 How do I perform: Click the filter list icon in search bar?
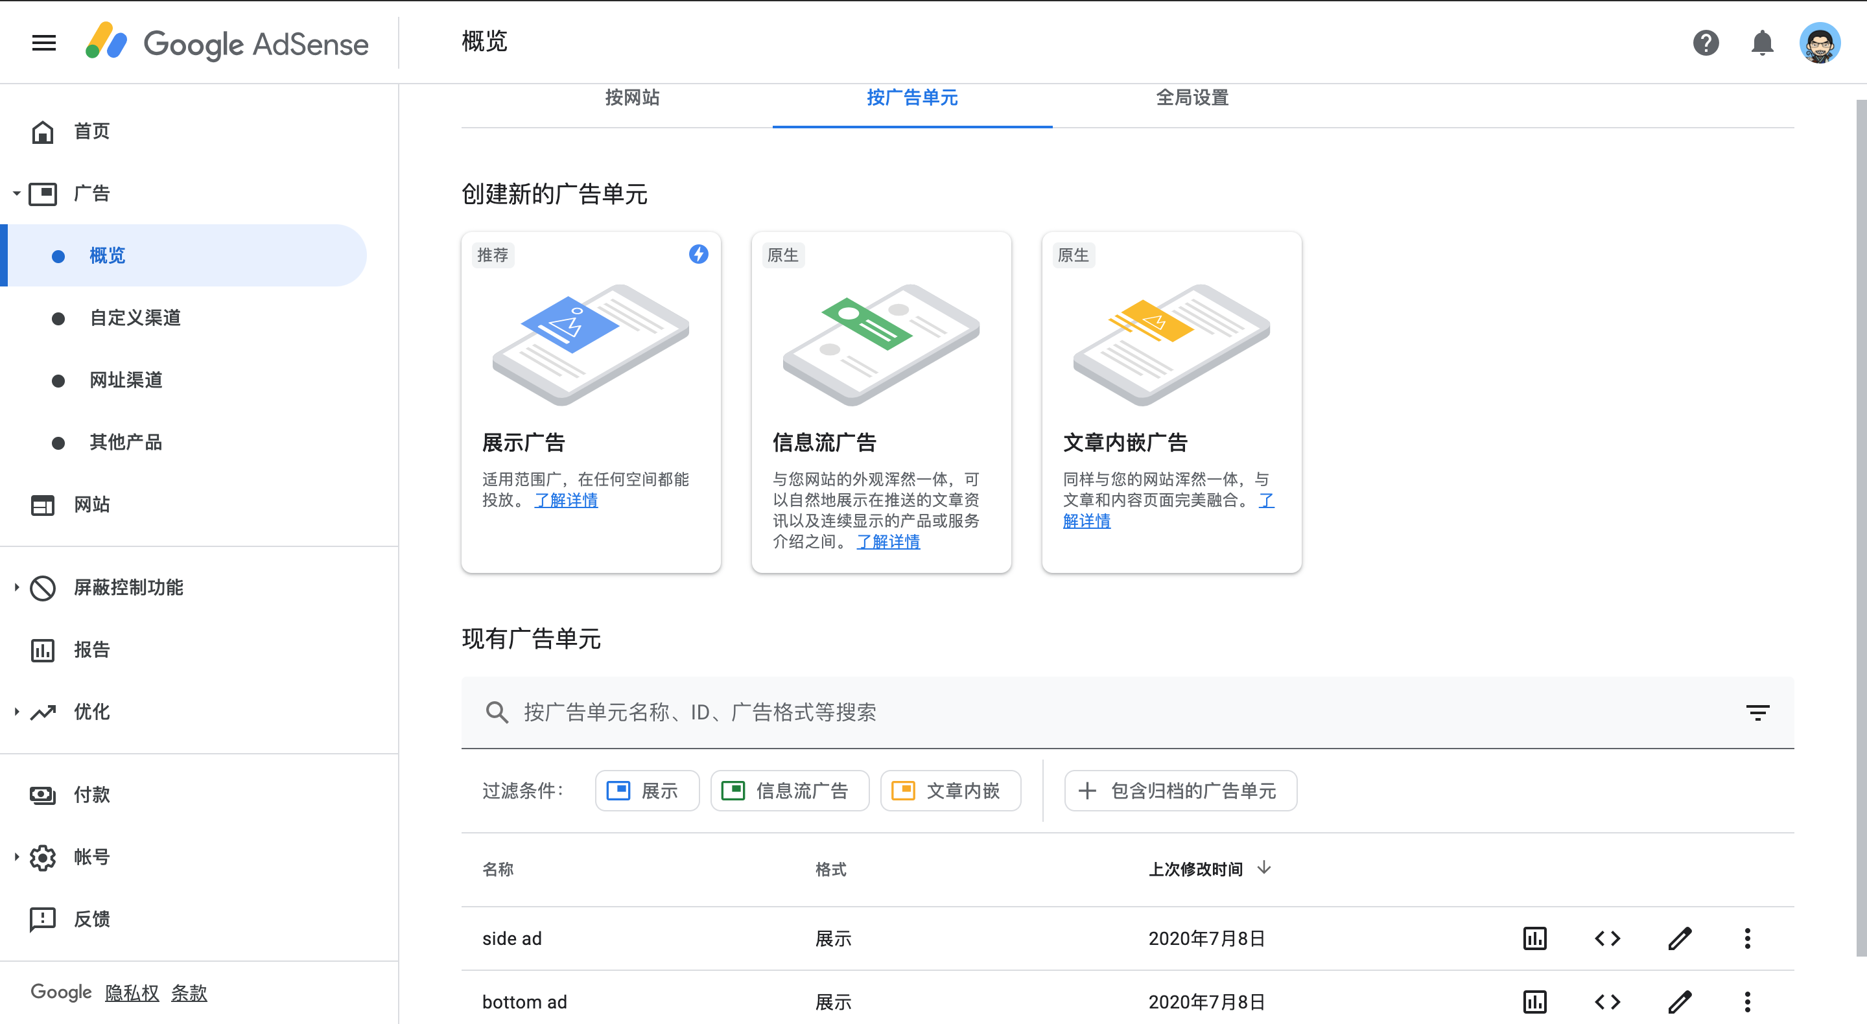1757,712
